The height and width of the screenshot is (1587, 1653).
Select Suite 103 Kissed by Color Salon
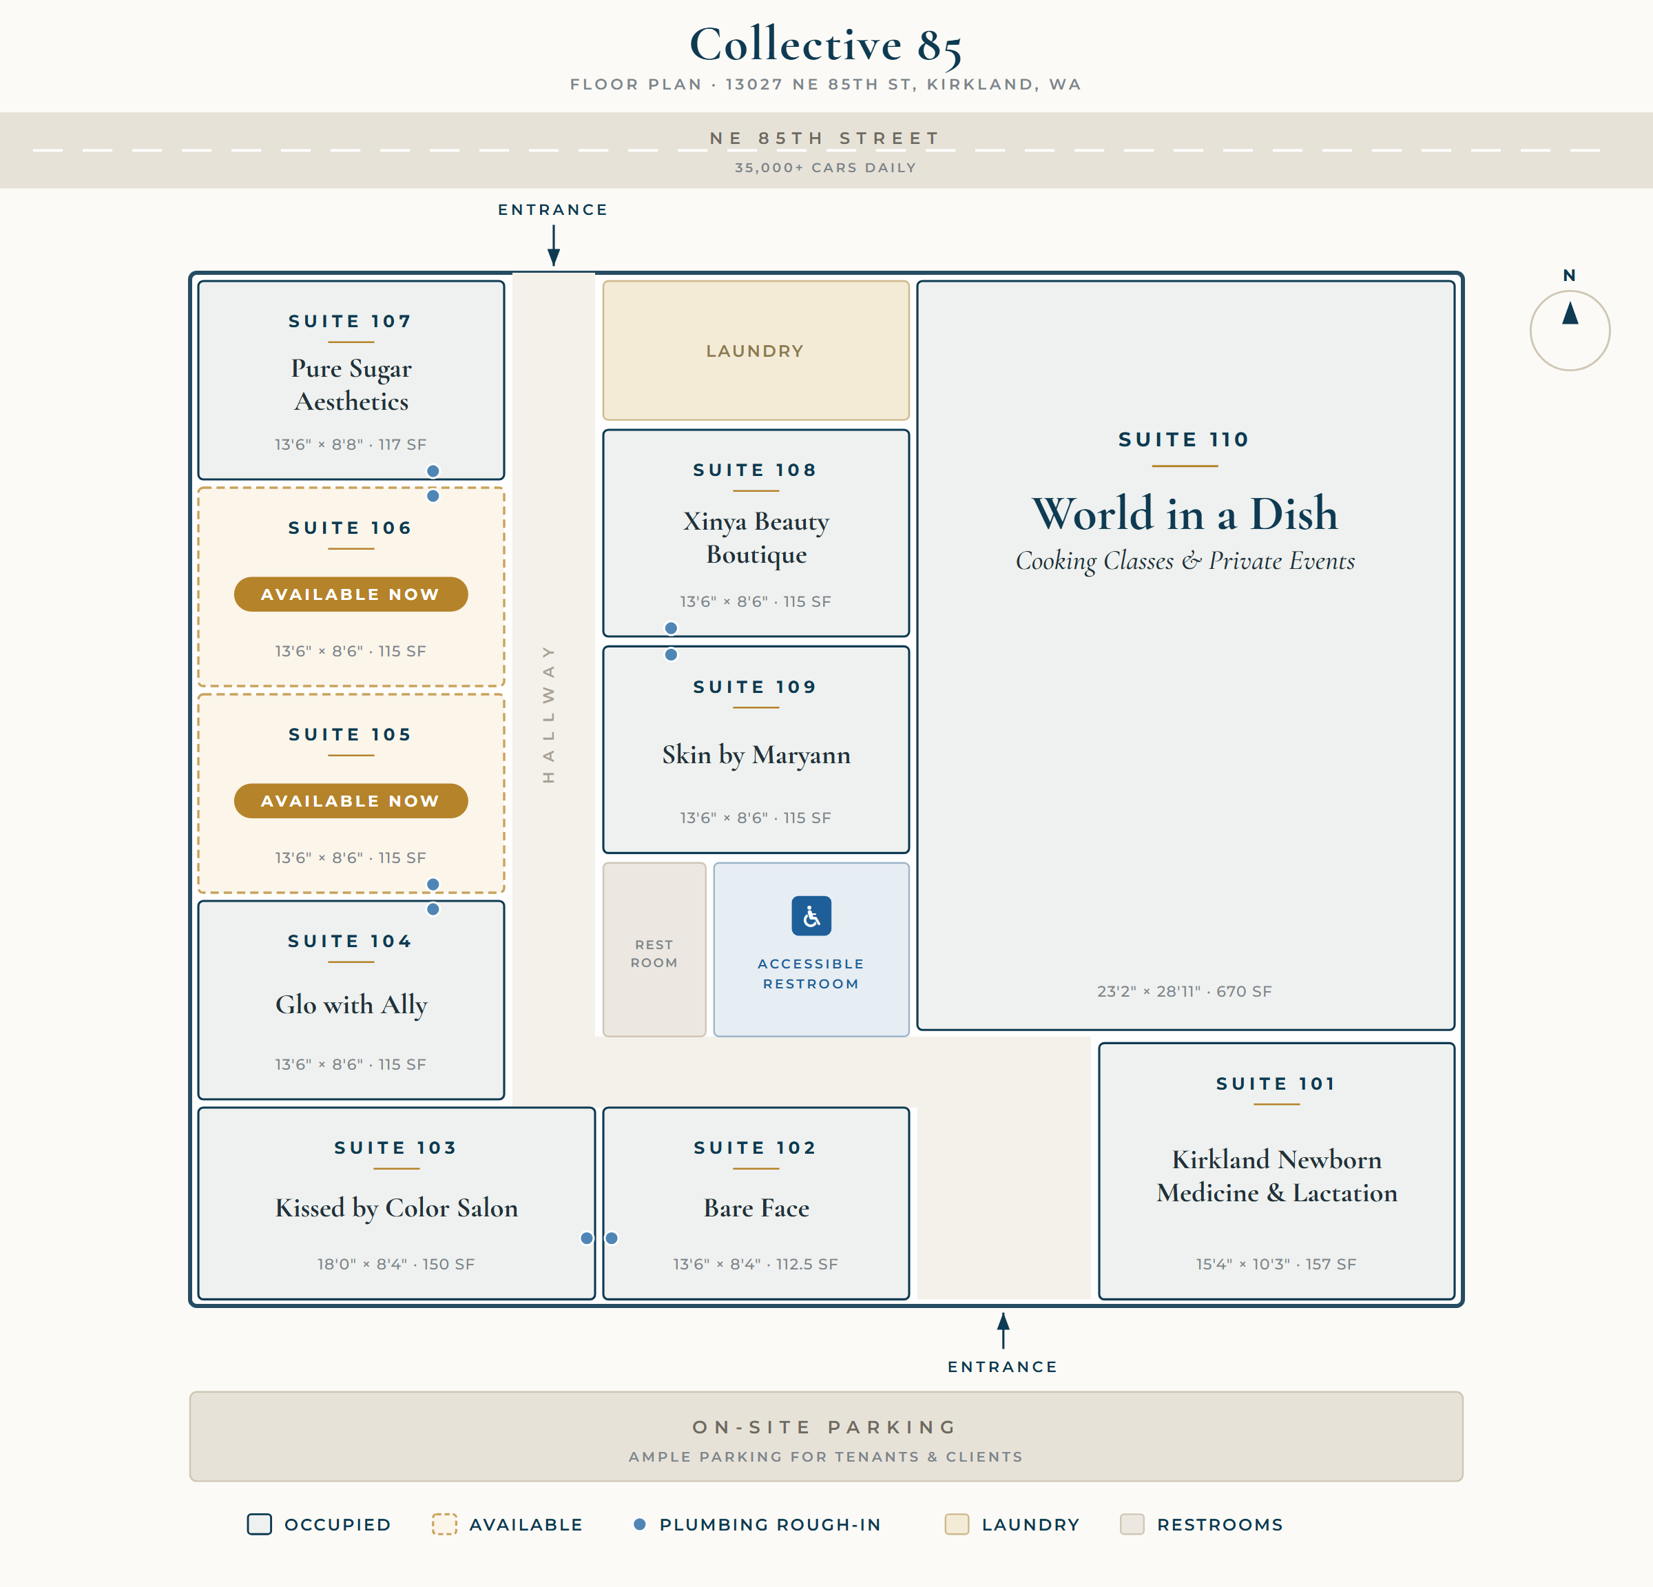(x=397, y=1203)
